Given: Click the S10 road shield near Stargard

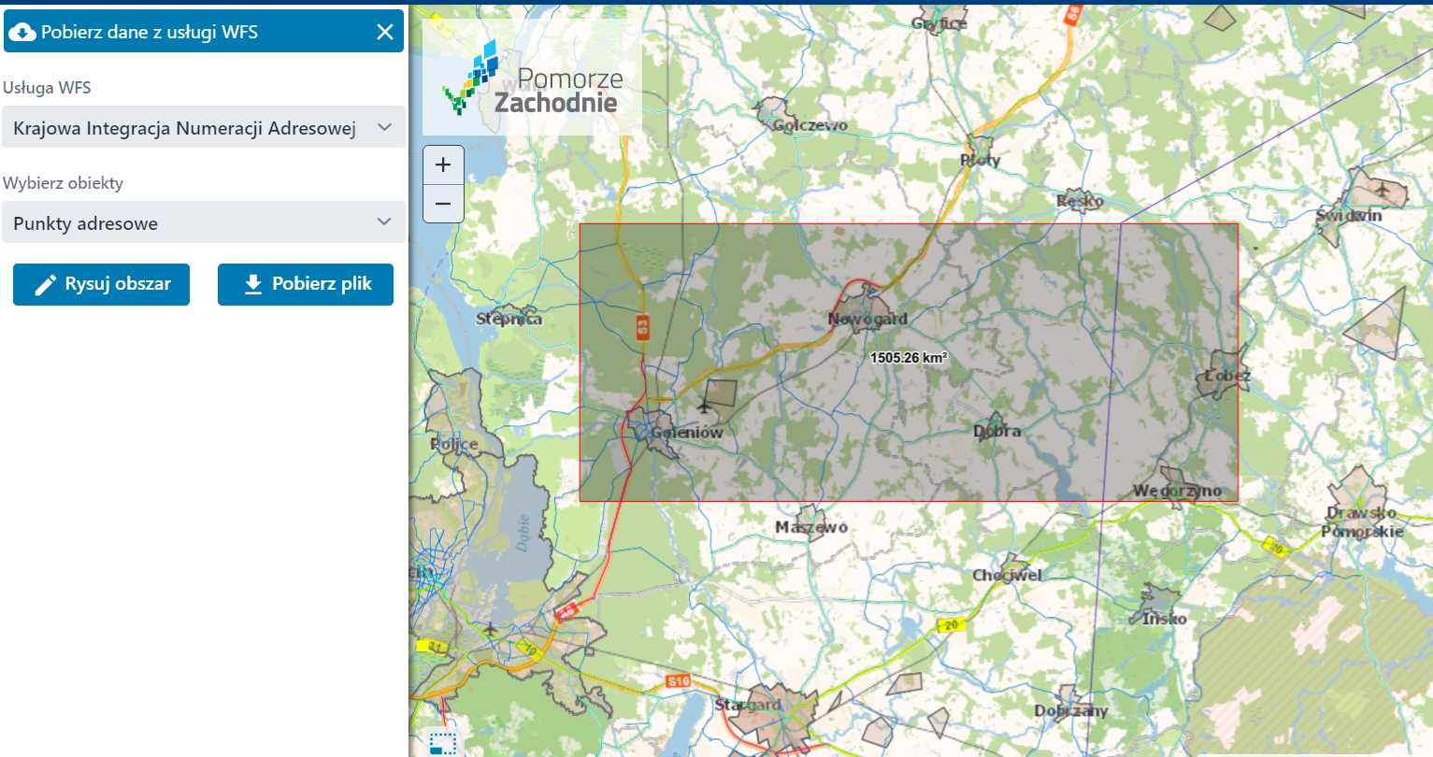Looking at the screenshot, I should click(678, 681).
